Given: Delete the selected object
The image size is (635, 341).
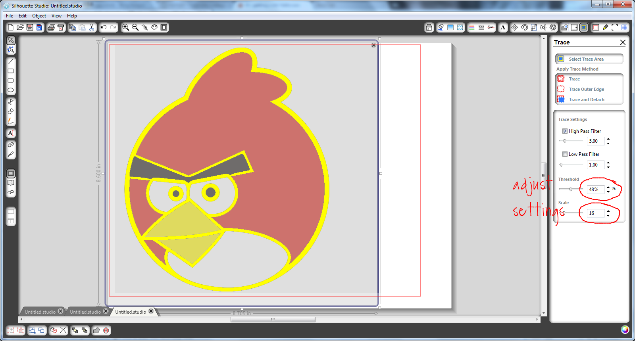Looking at the screenshot, I should click(63, 330).
